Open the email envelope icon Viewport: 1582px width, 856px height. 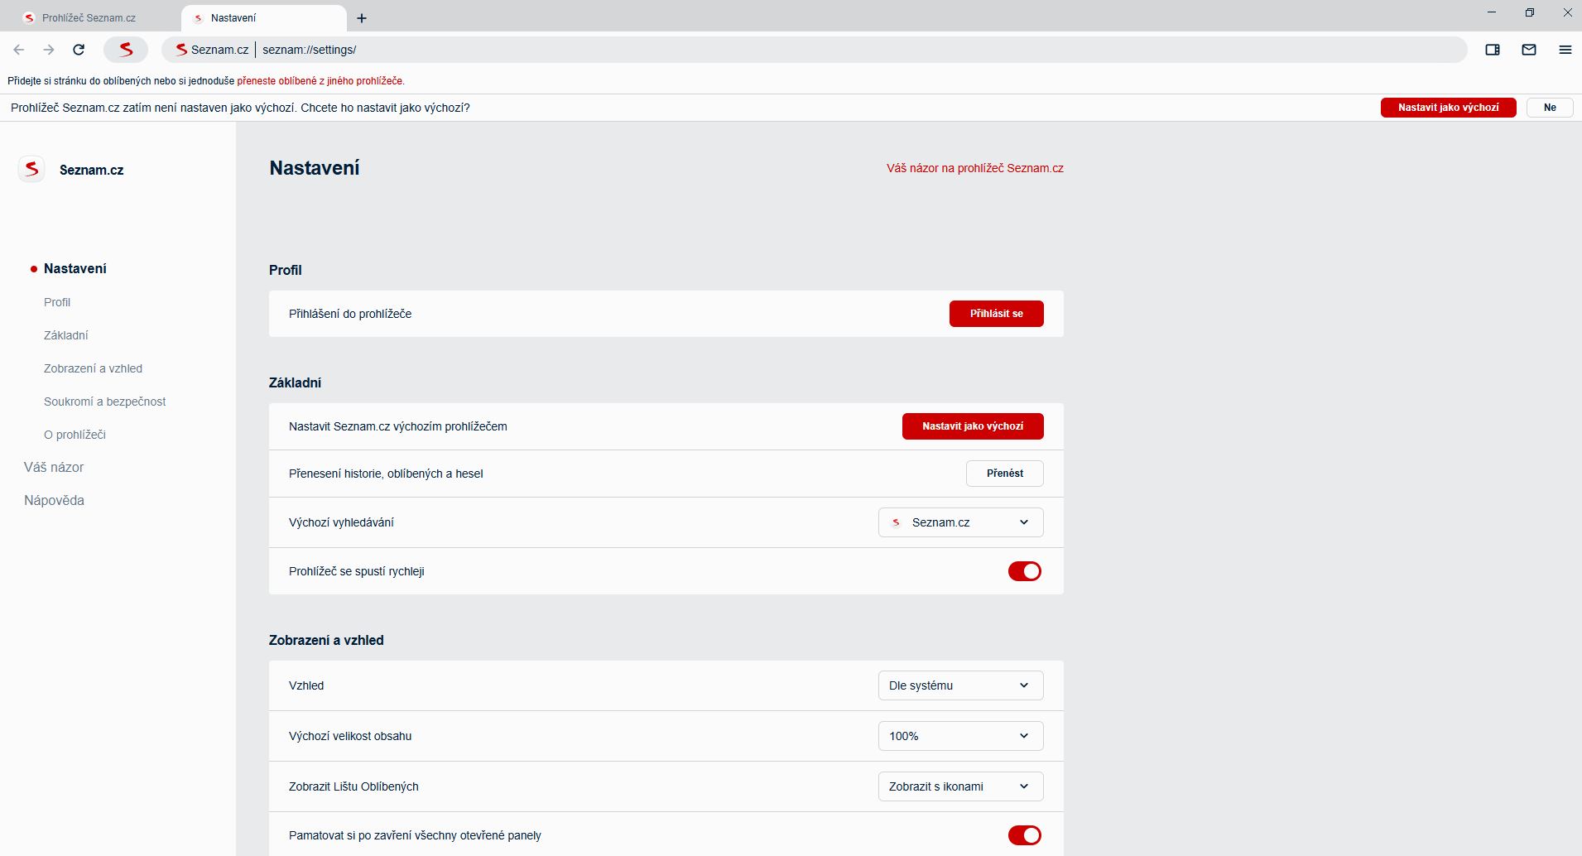click(x=1529, y=50)
